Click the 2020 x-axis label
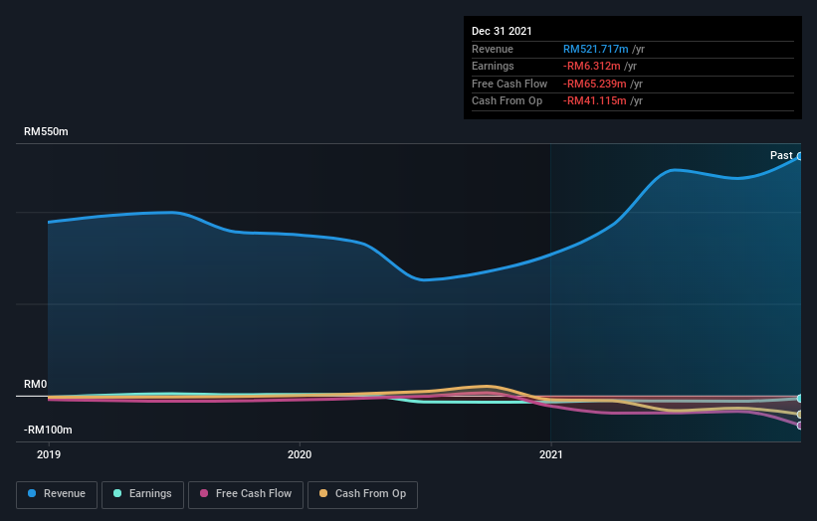817x521 pixels. click(300, 455)
